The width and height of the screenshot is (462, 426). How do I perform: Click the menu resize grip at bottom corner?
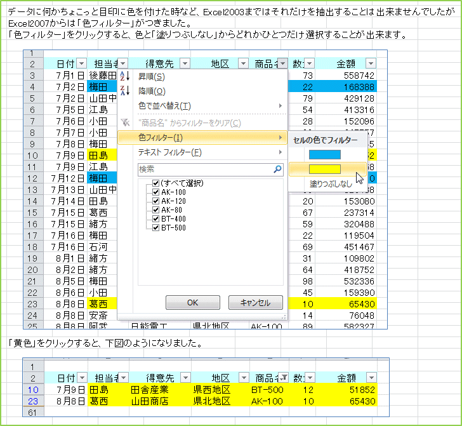(x=284, y=317)
